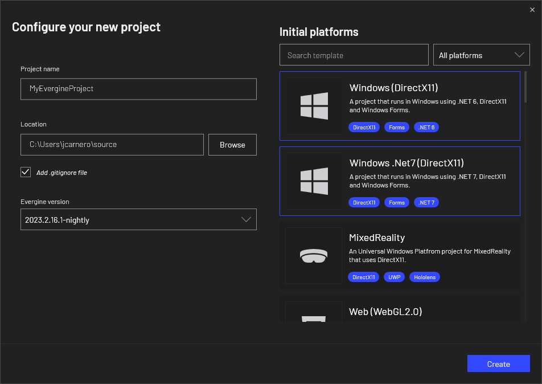The width and height of the screenshot is (542, 384).
Task: Select the MixedReality template title
Action: click(x=377, y=238)
